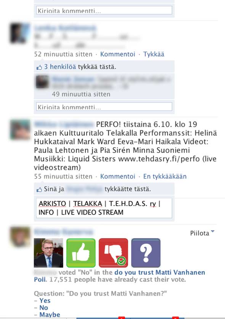
Task: Click 'En tykkääkään' to unlike PERFO! post
Action: [165, 176]
